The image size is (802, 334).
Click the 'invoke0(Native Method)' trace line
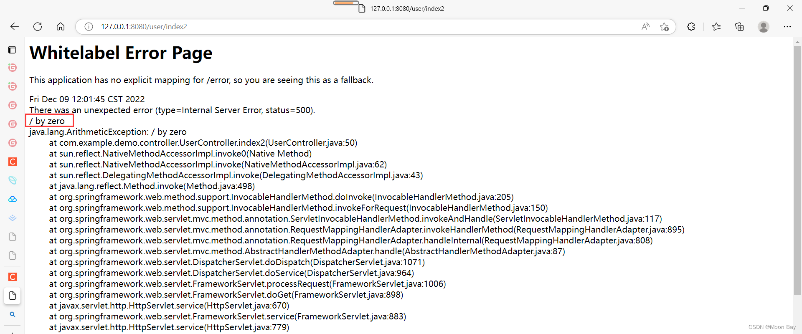pos(180,154)
